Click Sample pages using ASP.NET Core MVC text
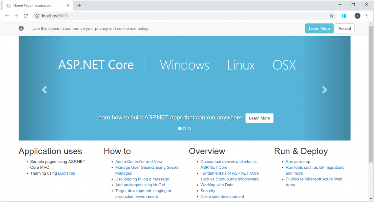Image resolution: width=374 pixels, height=202 pixels. point(57,164)
